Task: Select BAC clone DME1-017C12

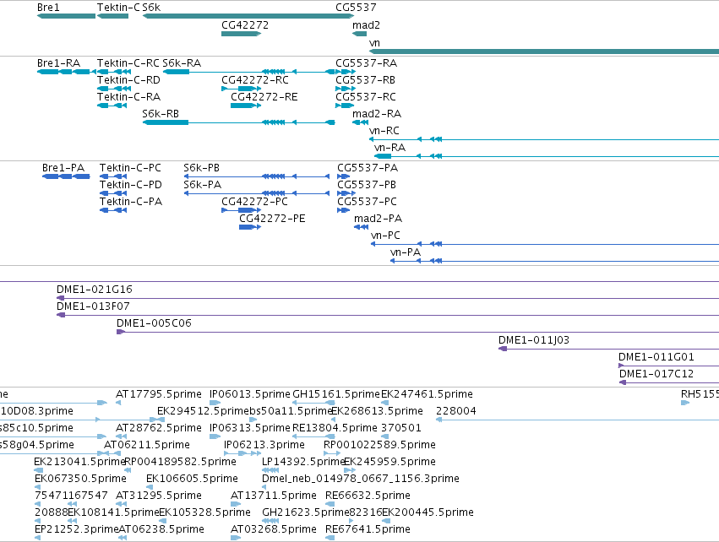Action: pos(656,374)
